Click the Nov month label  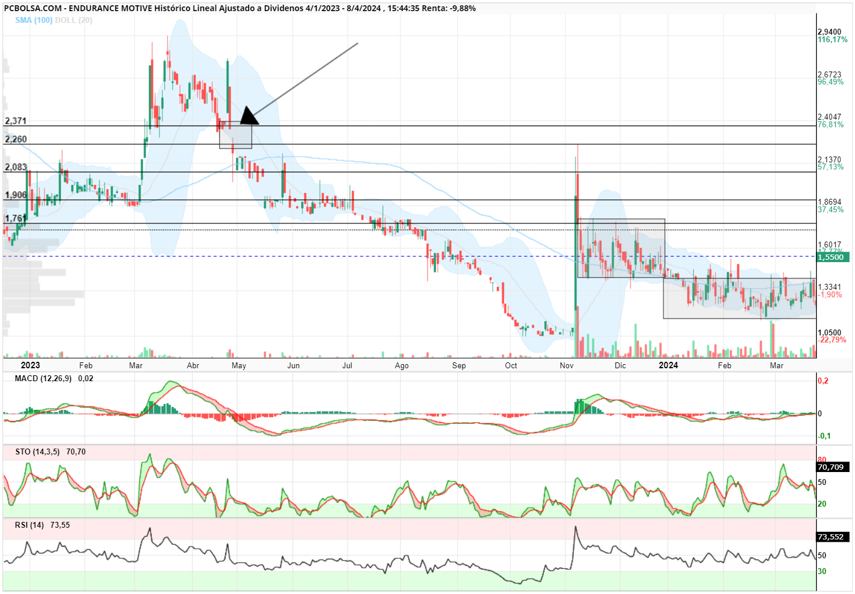click(567, 365)
